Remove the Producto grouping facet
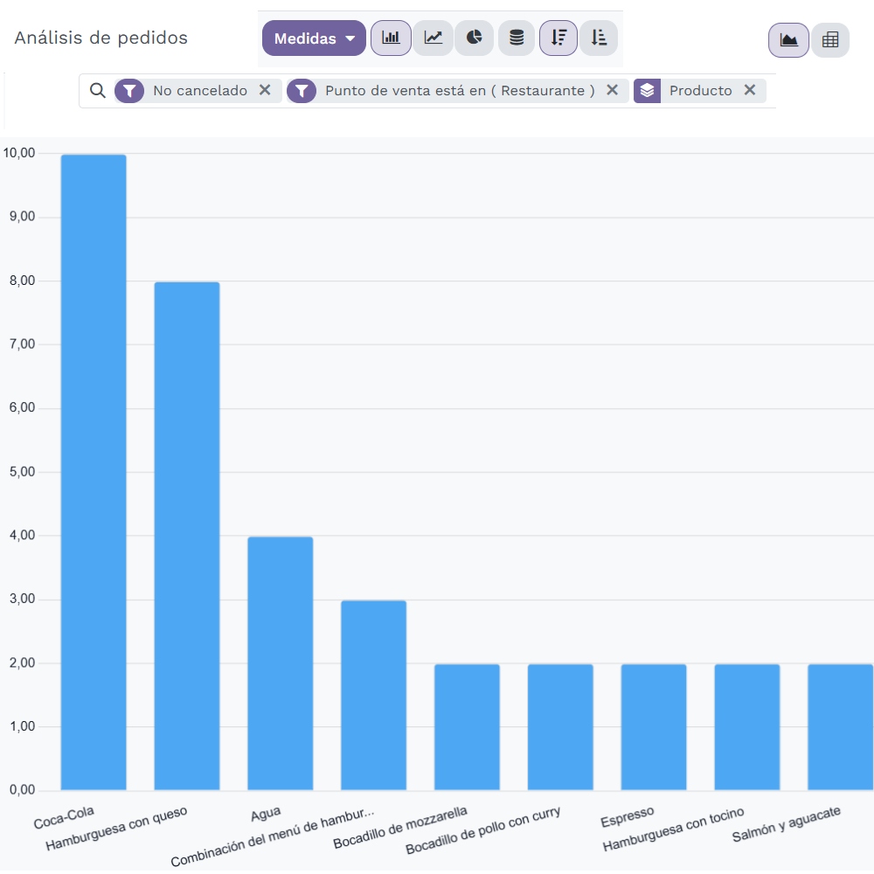 tap(749, 90)
